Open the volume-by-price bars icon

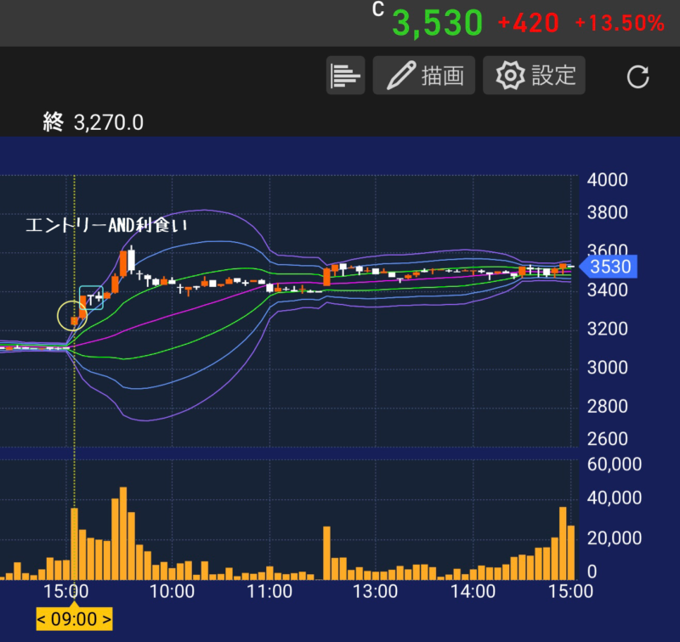(345, 76)
